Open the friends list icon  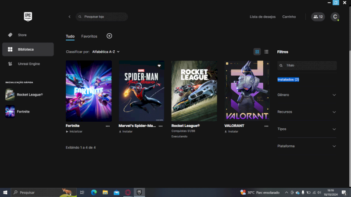coord(318,17)
